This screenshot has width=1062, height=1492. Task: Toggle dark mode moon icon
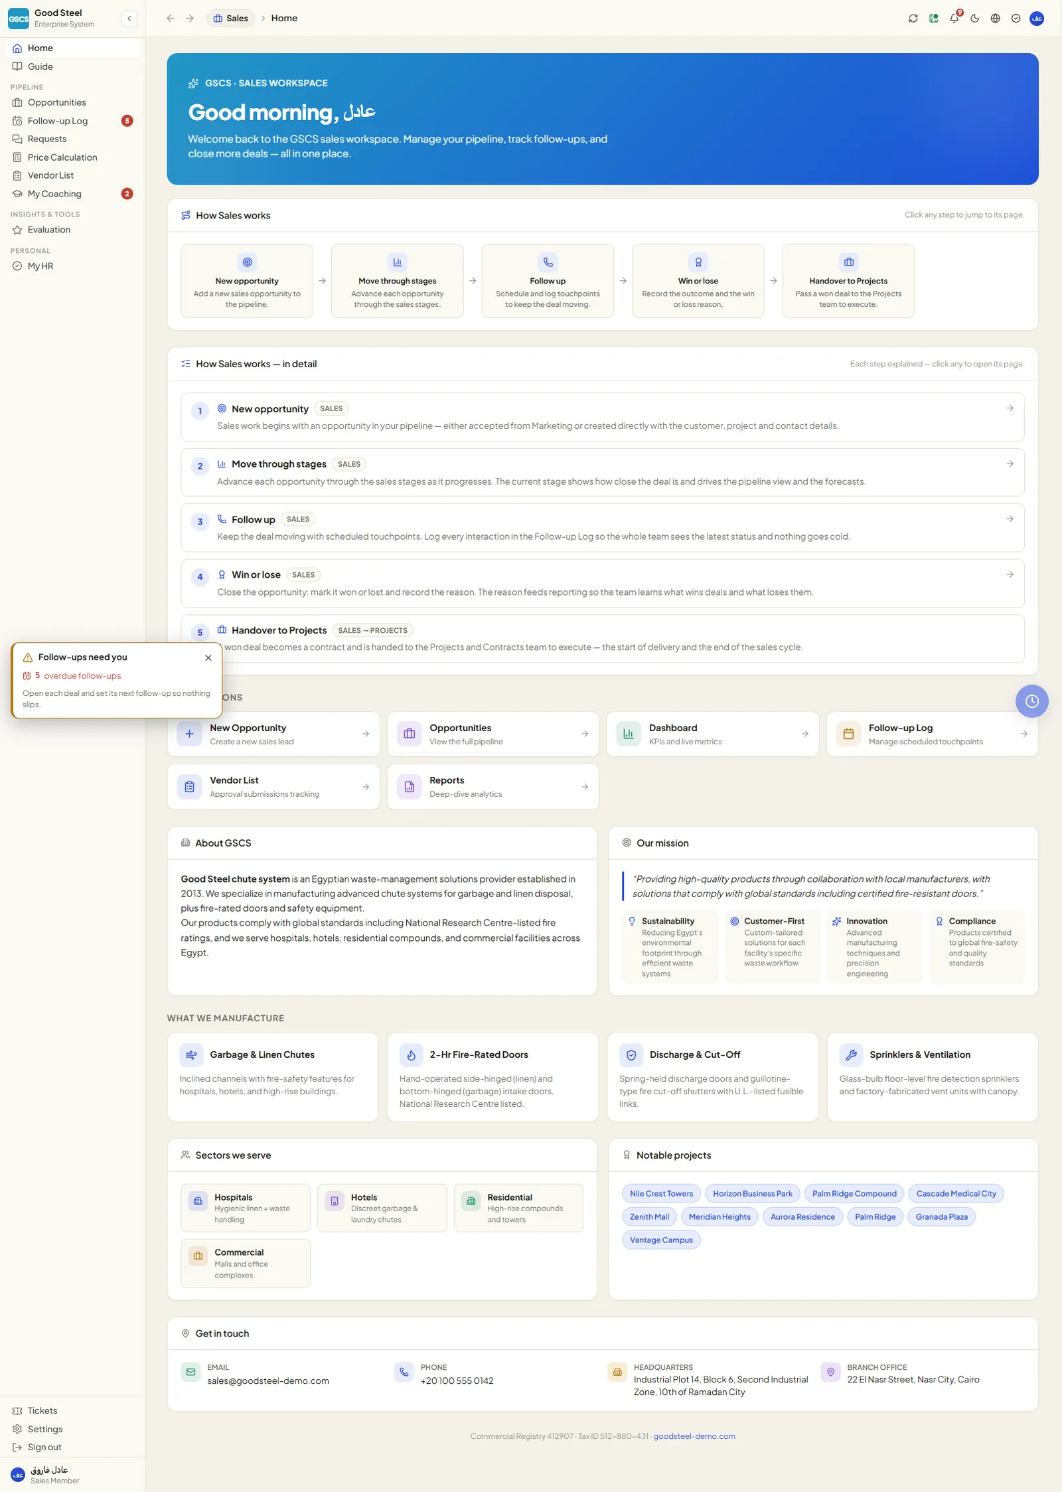975,19
